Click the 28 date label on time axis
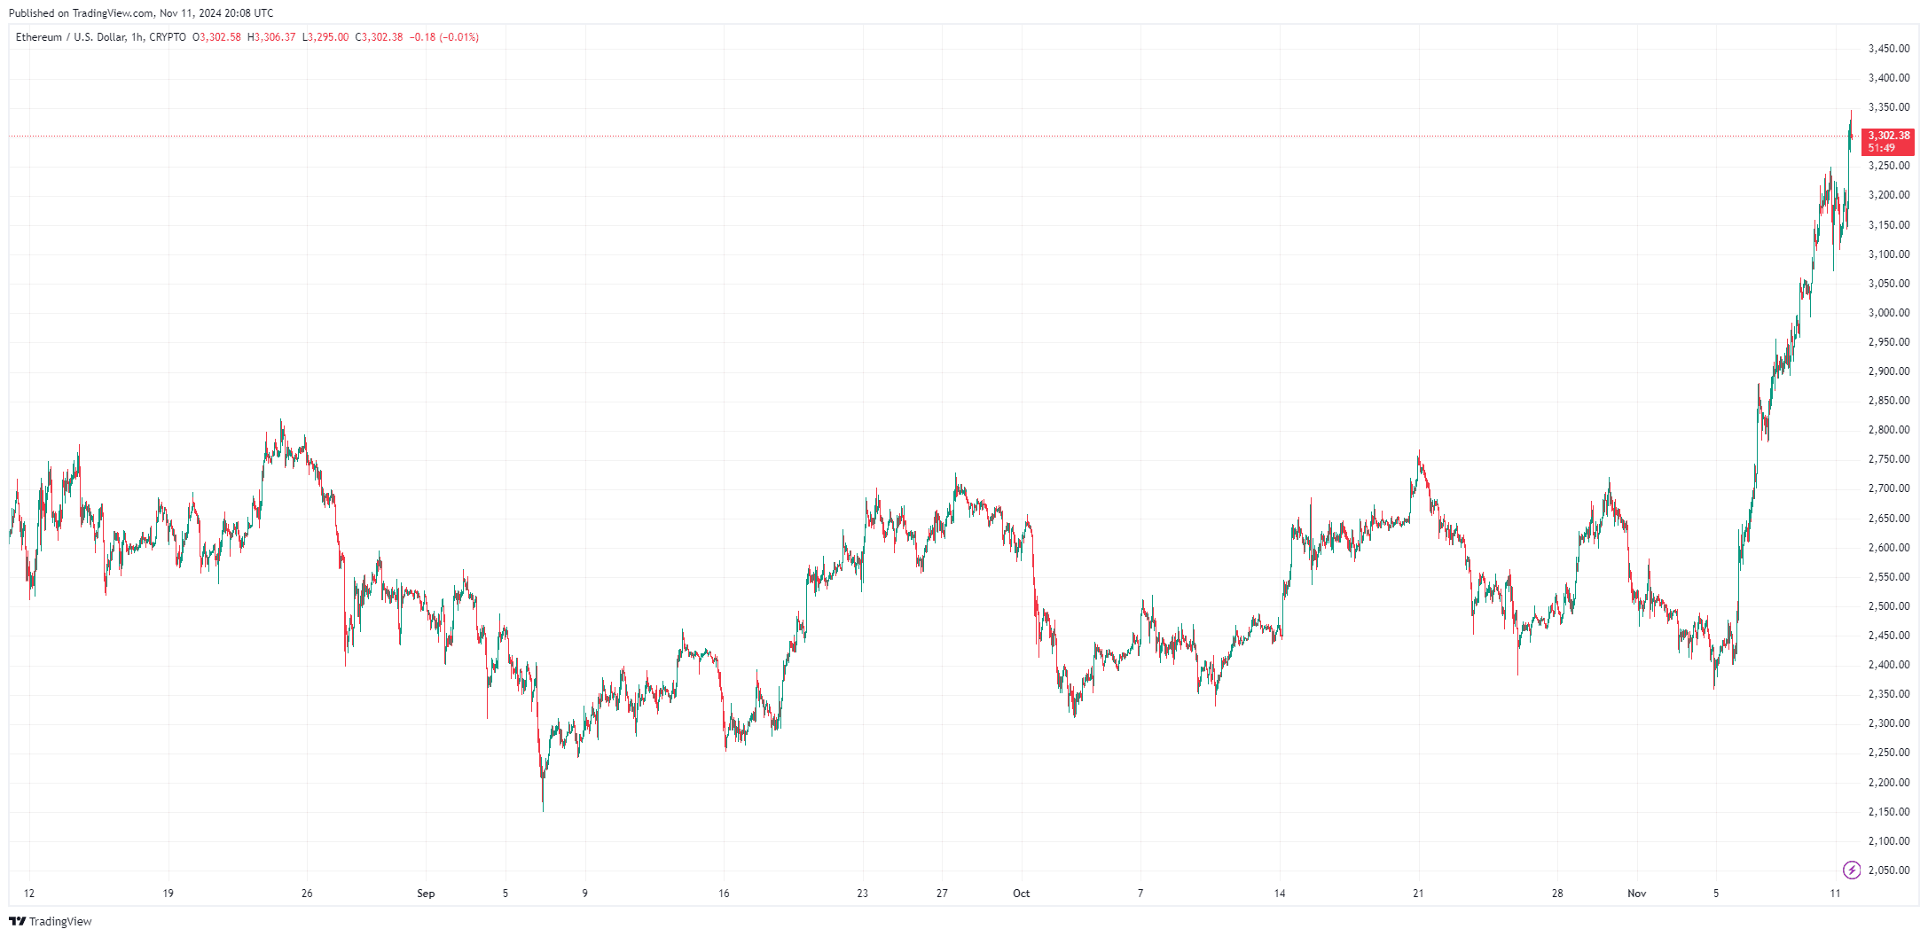 click(x=1557, y=894)
